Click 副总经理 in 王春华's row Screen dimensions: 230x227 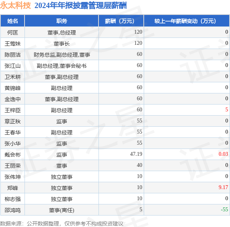[x=62, y=132]
